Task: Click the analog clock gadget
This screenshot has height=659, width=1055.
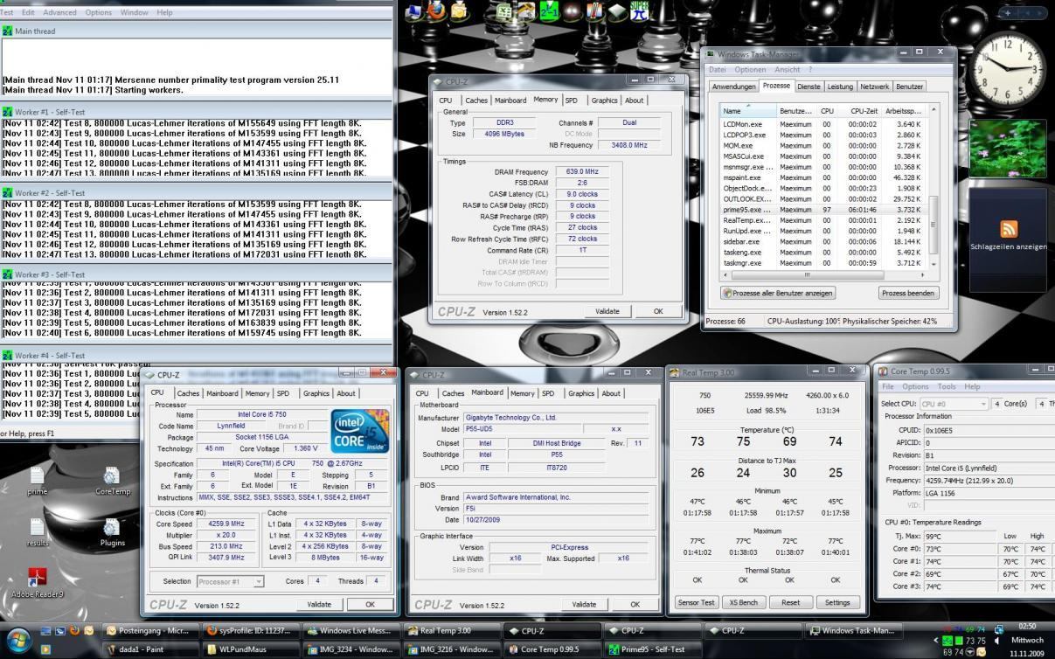Action: 1009,69
